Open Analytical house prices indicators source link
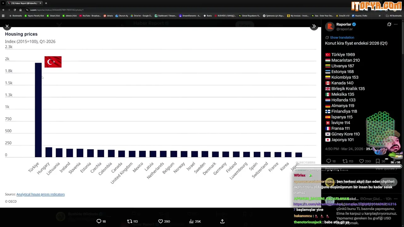 coord(40,194)
